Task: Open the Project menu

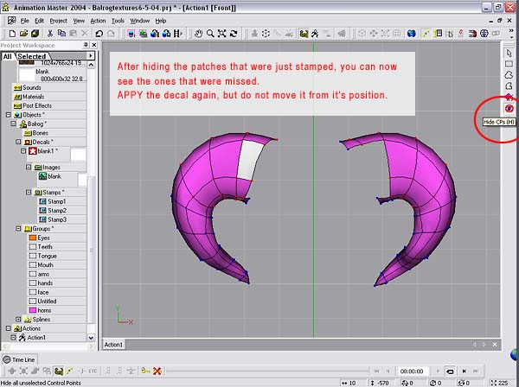Action: pos(58,20)
